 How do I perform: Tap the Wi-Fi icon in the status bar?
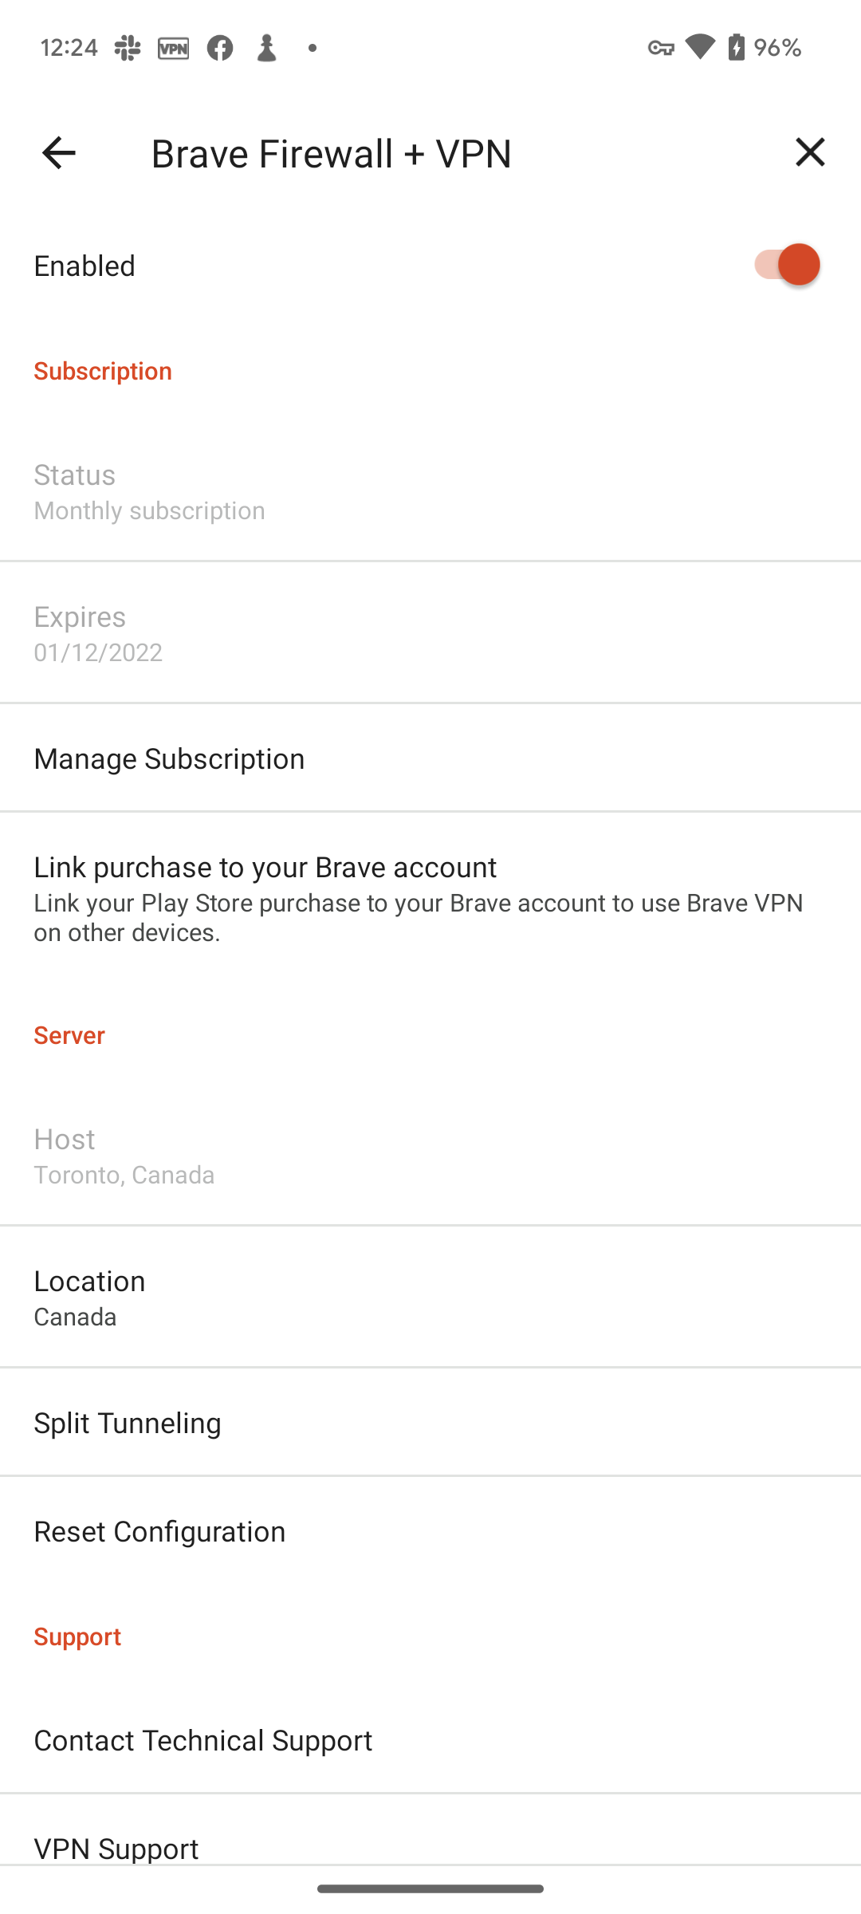tap(699, 47)
